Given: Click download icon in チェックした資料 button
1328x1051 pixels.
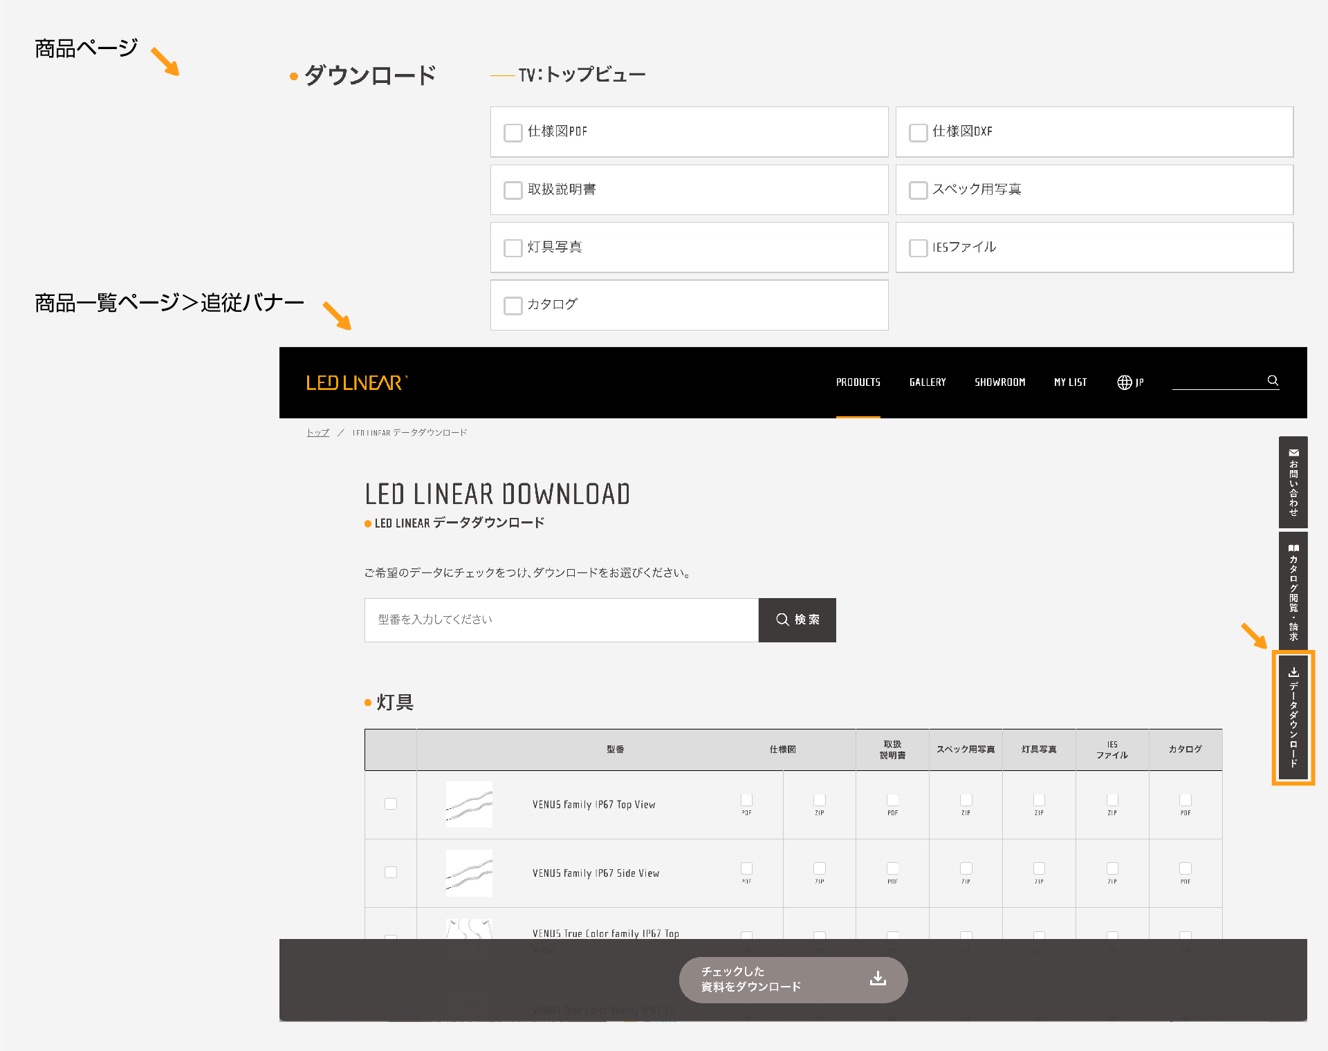Looking at the screenshot, I should tap(878, 978).
